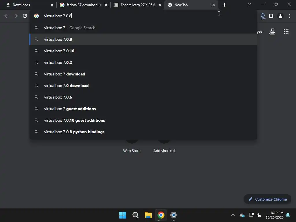Close the Fedora Icaro tab
The width and height of the screenshot is (296, 222).
click(x=160, y=5)
